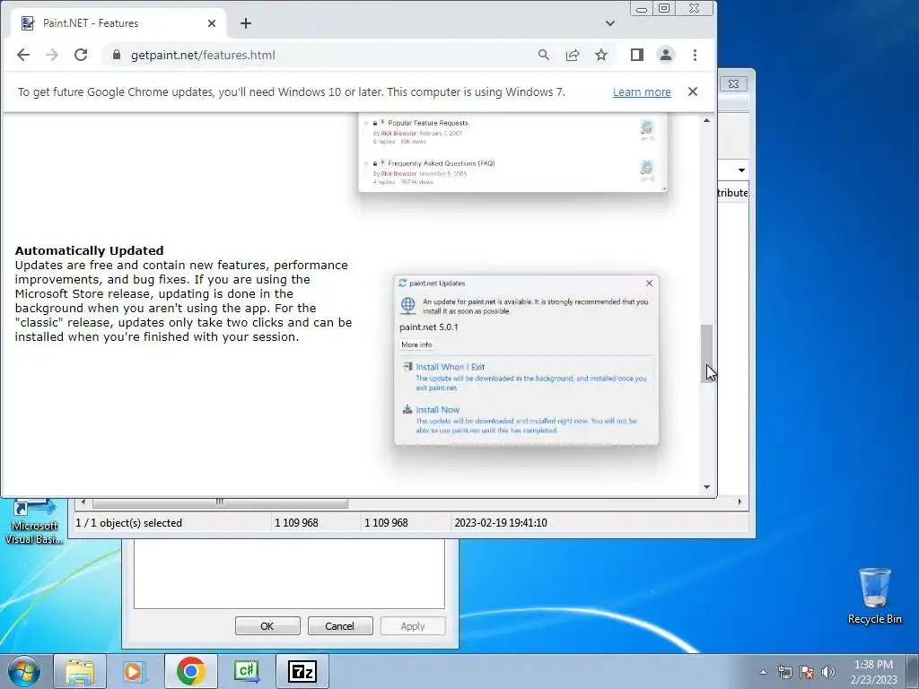Expand the tab search chevron
919x689 pixels.
610,23
